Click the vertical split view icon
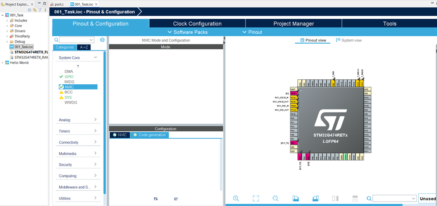The height and width of the screenshot is (206, 437). coord(335,198)
